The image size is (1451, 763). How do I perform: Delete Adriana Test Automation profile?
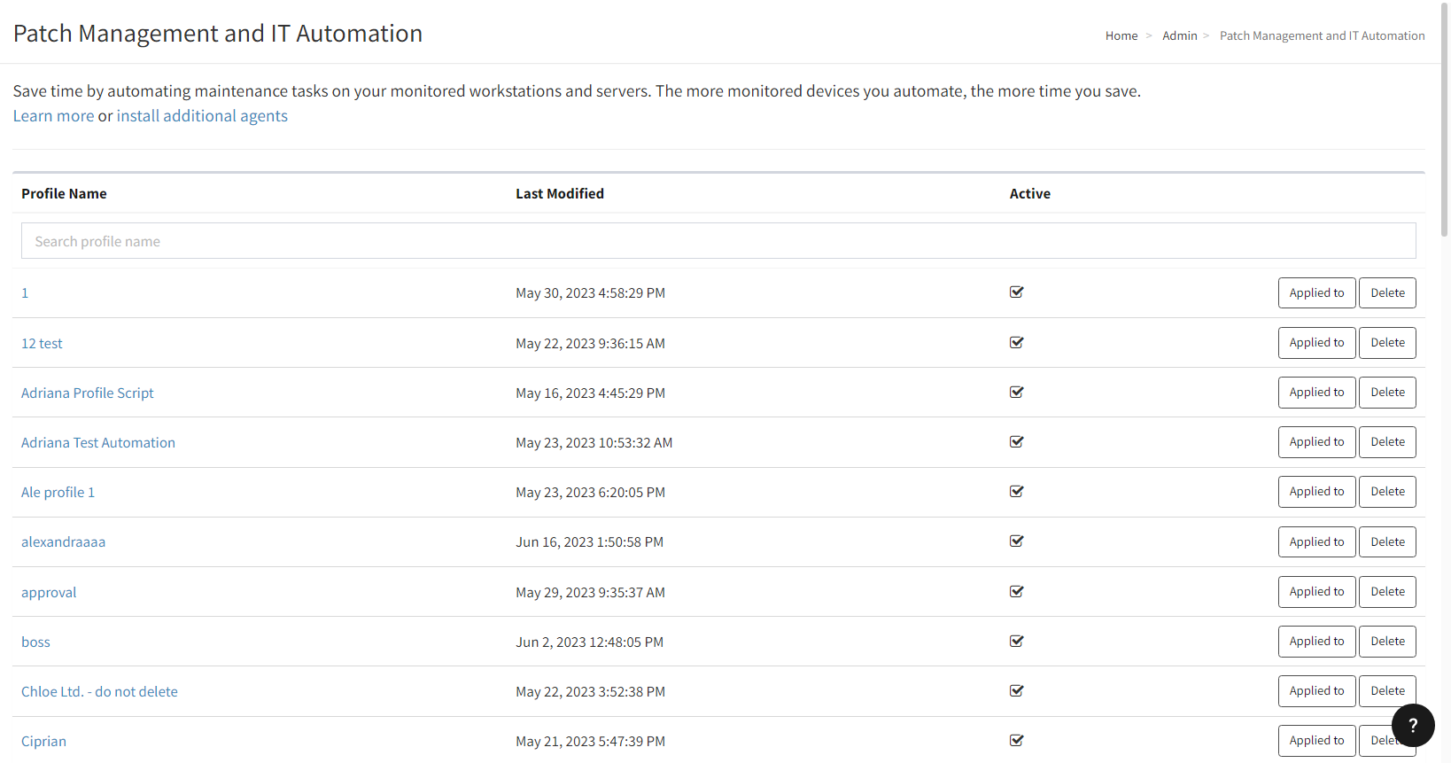[x=1387, y=441]
